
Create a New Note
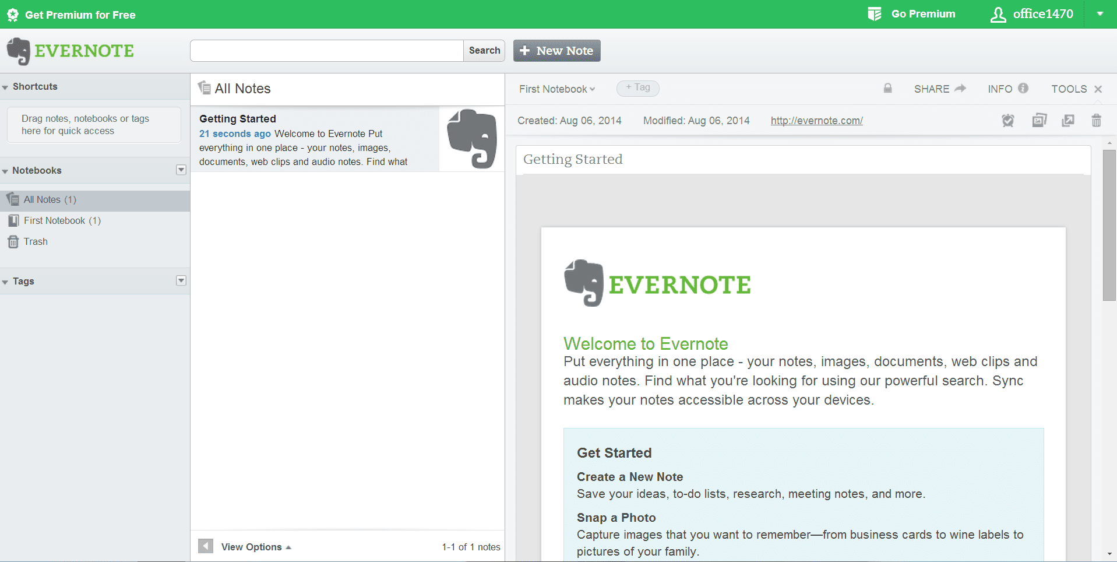point(556,51)
